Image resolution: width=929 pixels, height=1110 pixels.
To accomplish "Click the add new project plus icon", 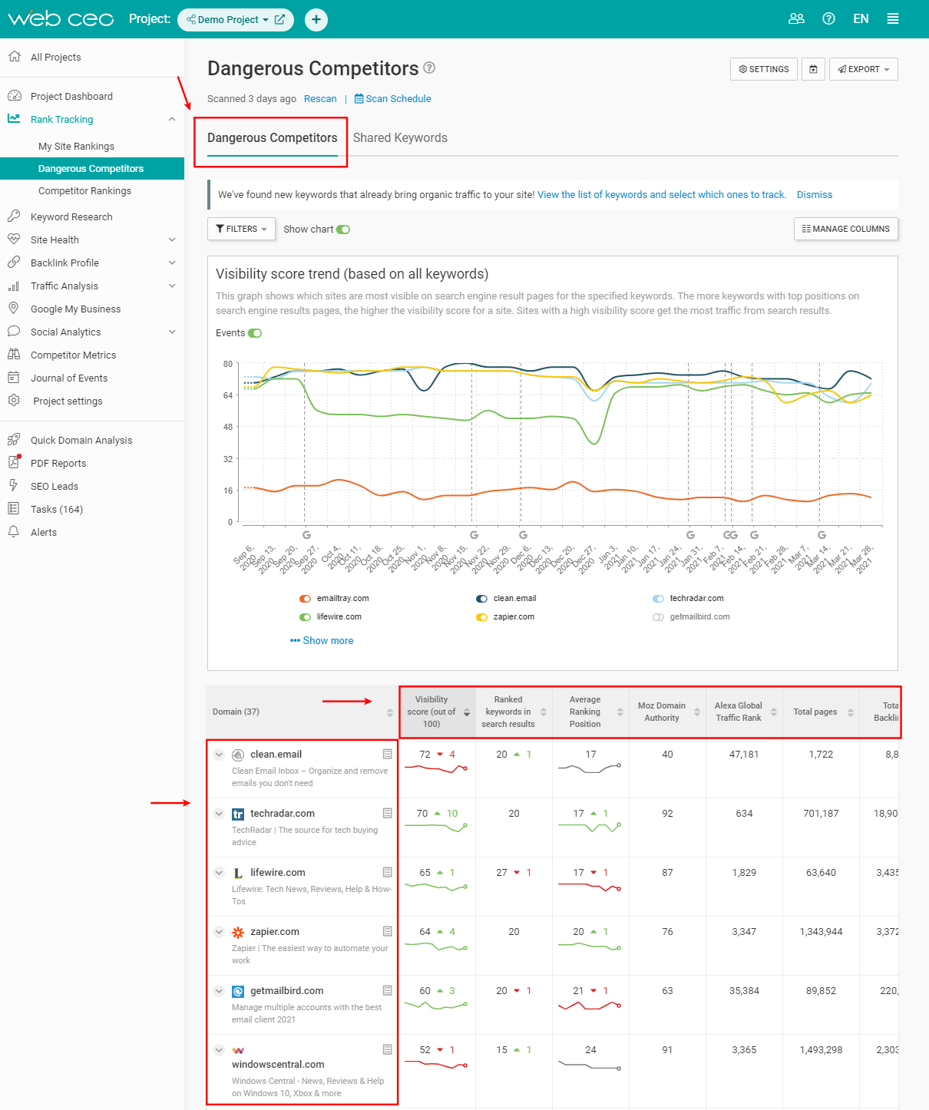I will [316, 19].
